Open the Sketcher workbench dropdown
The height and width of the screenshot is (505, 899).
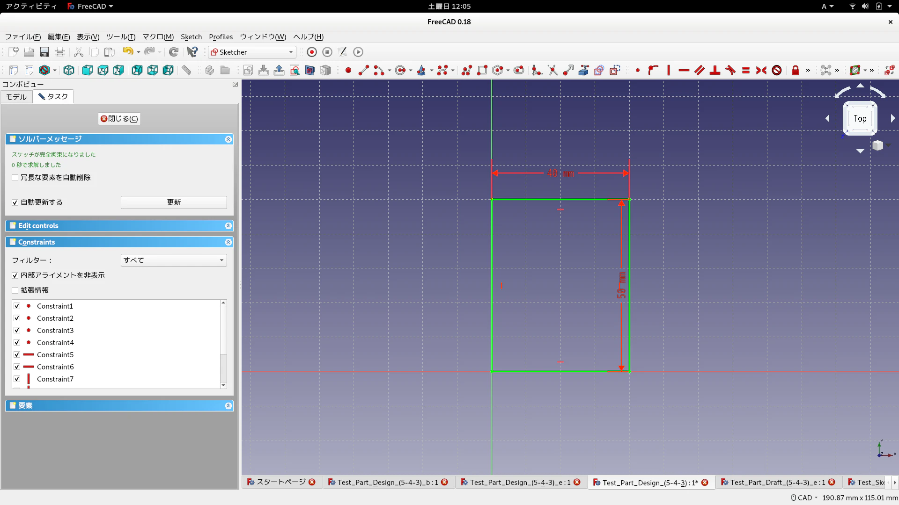click(252, 52)
